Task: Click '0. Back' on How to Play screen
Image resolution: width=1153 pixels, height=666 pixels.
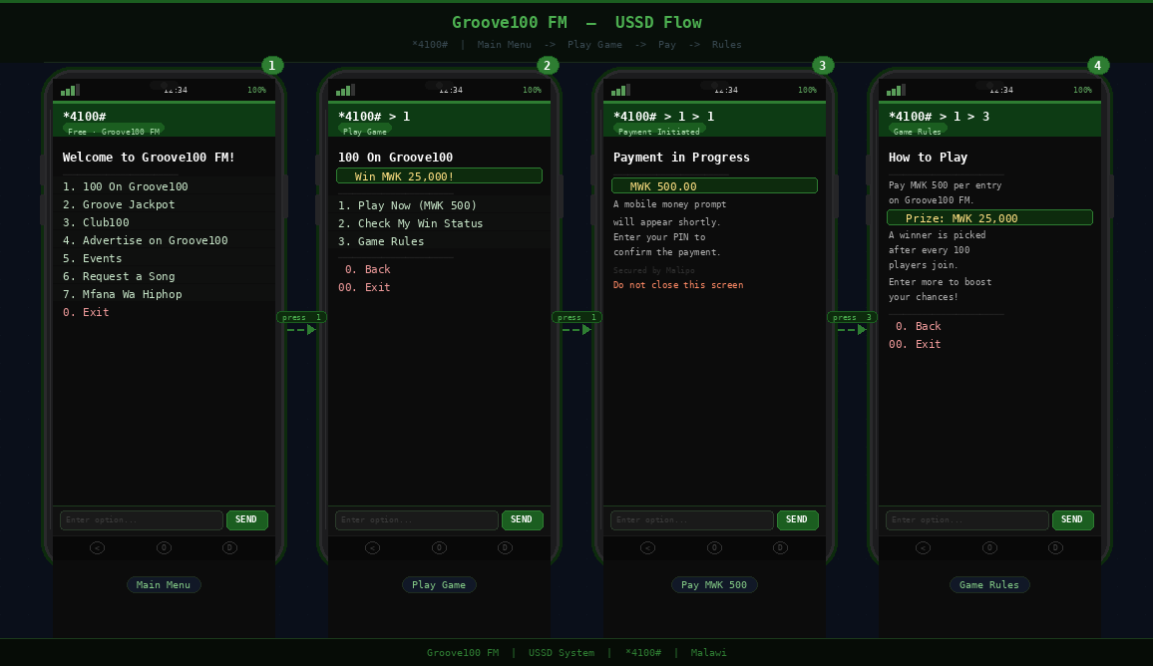Action: pyautogui.click(x=918, y=326)
